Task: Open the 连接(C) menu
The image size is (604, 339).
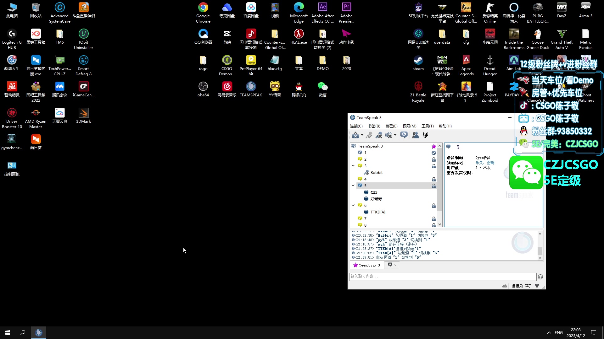Action: [356, 126]
